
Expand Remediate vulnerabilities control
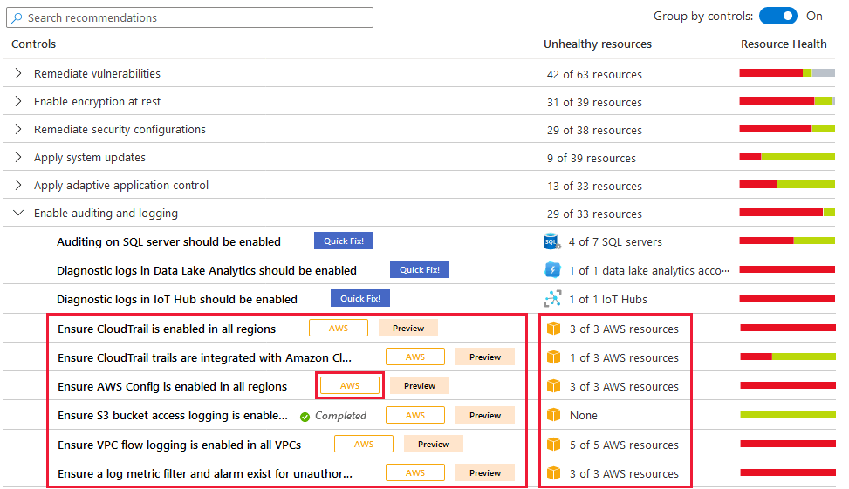(x=18, y=73)
